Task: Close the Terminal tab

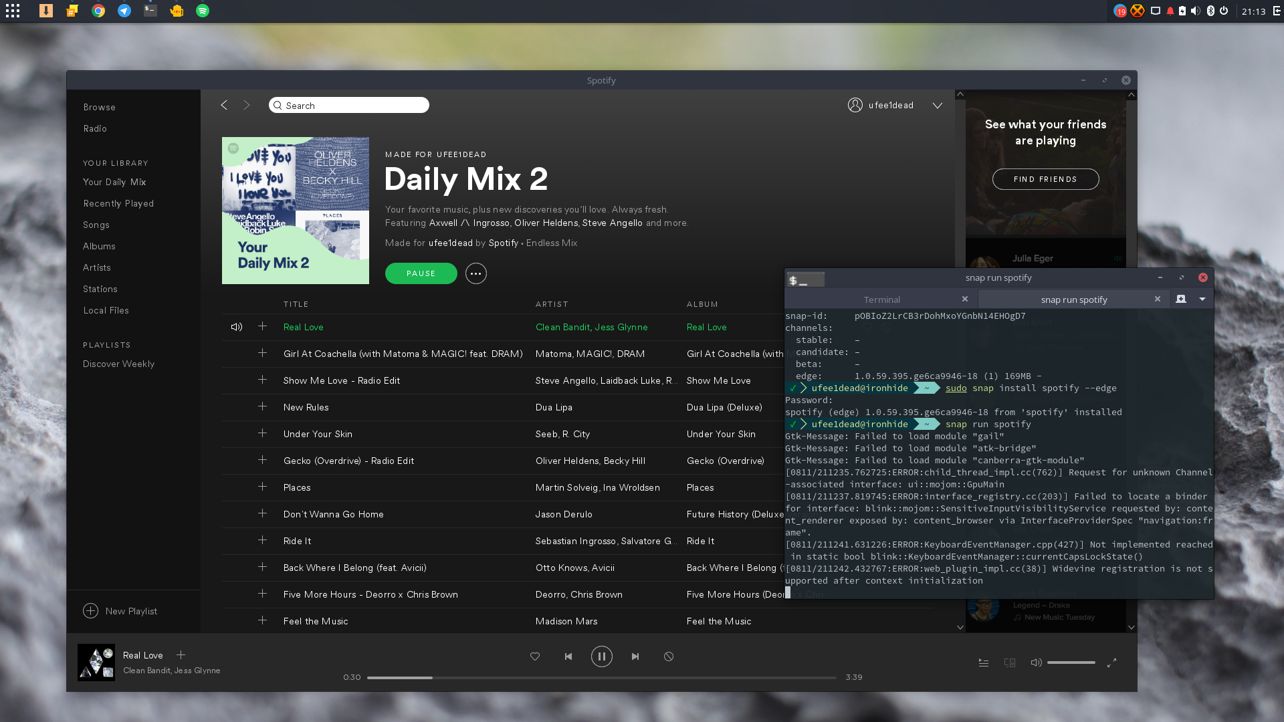Action: coord(965,299)
